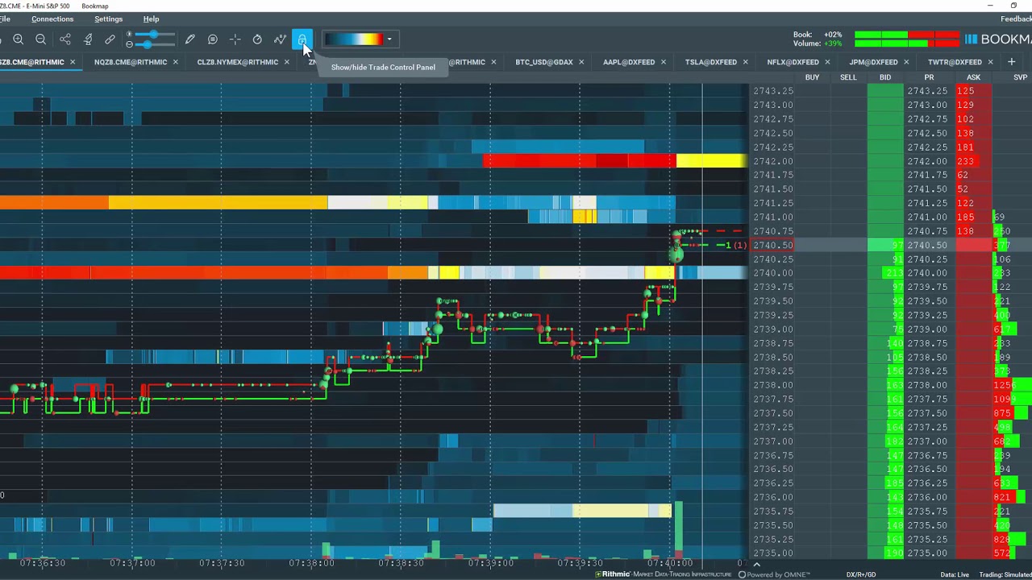Switch to NQZ8.CME@RITHMIC tab
Screen dimensions: 1032x580
[131, 62]
